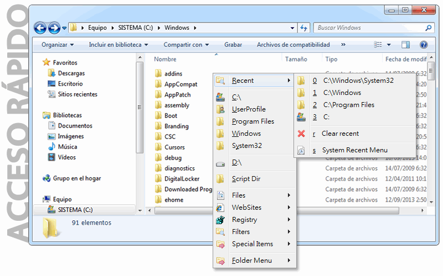The image size is (443, 276).
Task: Click the blue back navigation arrow
Action: [x=40, y=28]
